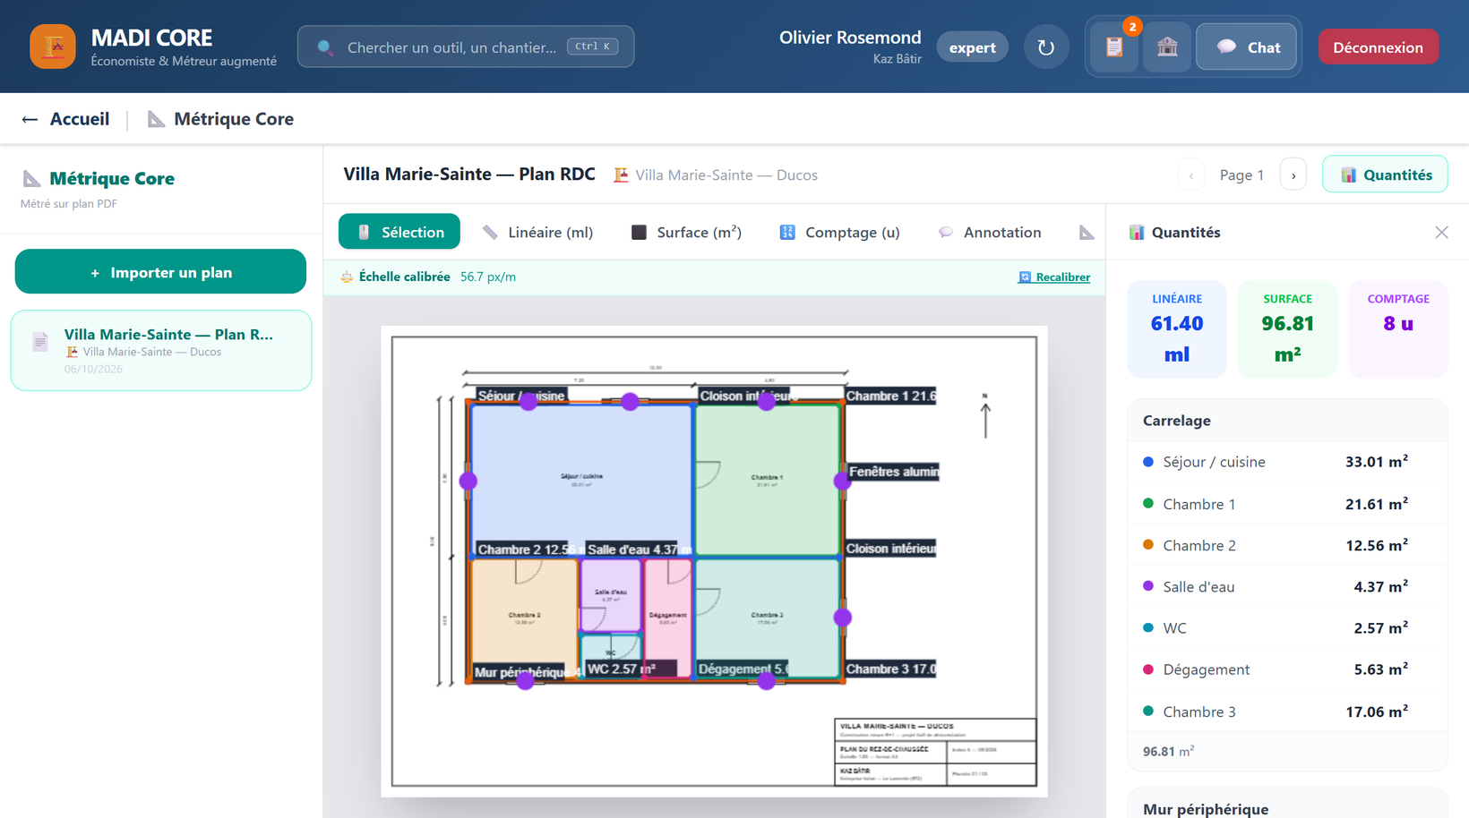Screen dimensions: 1469x818
Task: Click orange swatch next to Chambre 2
Action: pos(1148,545)
